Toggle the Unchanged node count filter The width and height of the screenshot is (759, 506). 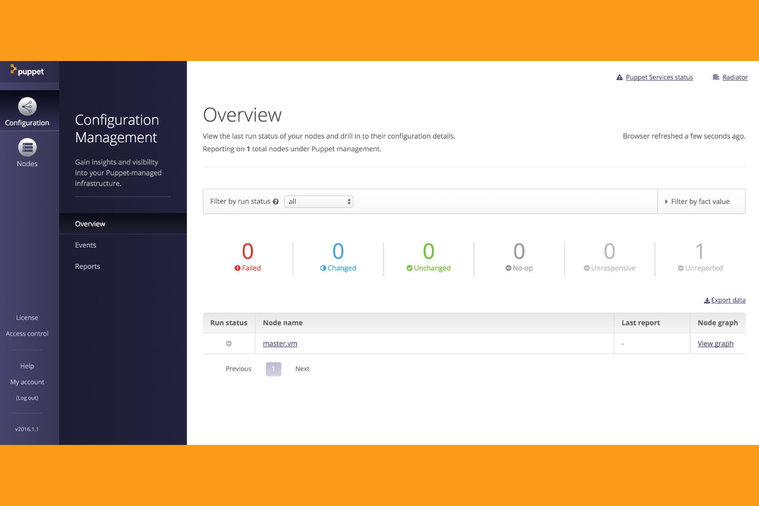coord(428,256)
